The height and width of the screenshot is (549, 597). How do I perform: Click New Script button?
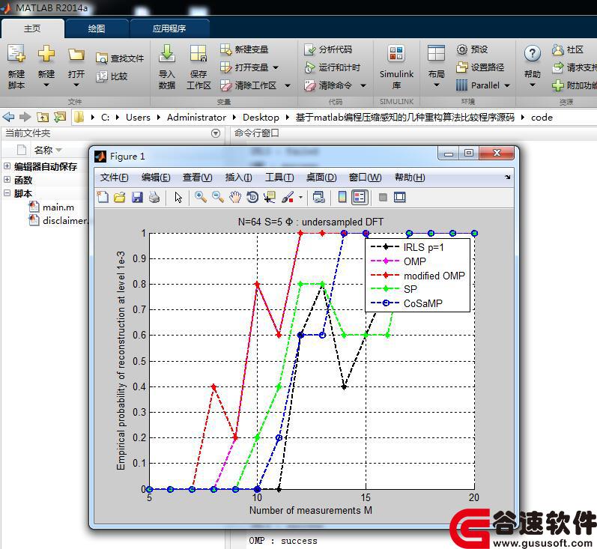click(16, 66)
